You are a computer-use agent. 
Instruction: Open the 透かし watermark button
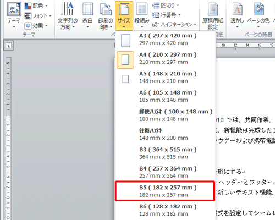[x=237, y=15]
